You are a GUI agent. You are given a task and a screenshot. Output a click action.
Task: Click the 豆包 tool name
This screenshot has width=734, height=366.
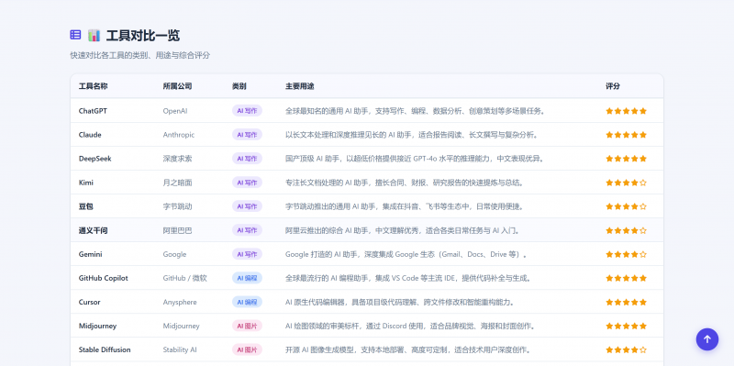[x=86, y=206]
